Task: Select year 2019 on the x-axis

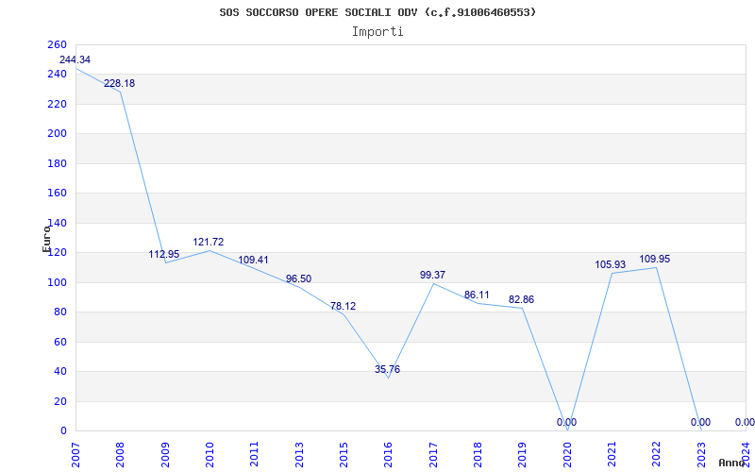Action: [523, 454]
